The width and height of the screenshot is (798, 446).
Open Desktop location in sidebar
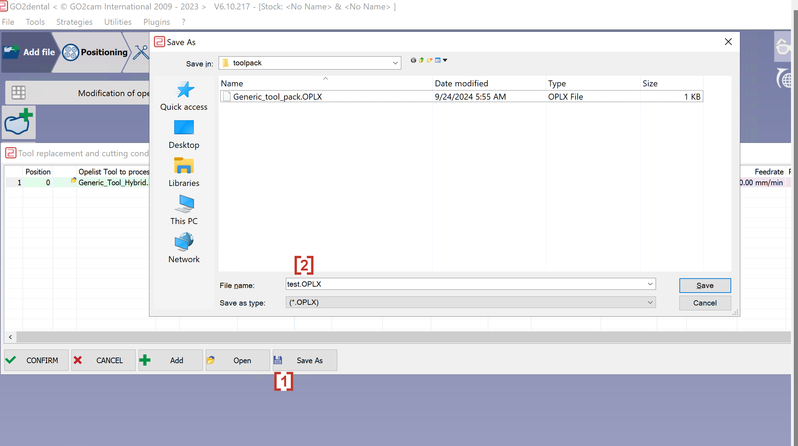coord(184,135)
